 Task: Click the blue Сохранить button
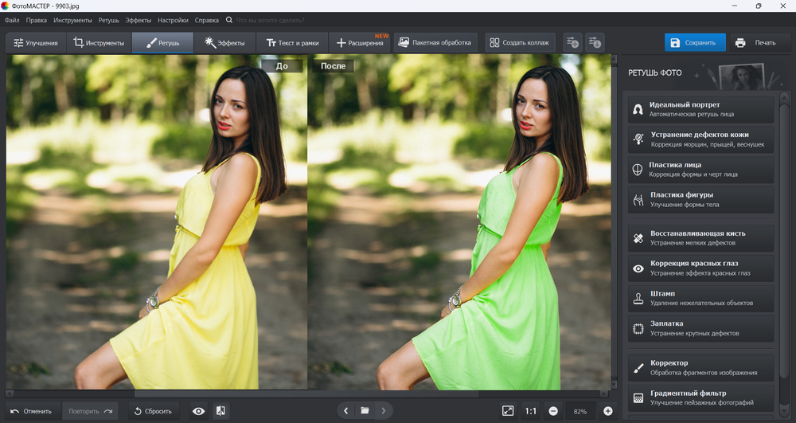(x=695, y=43)
